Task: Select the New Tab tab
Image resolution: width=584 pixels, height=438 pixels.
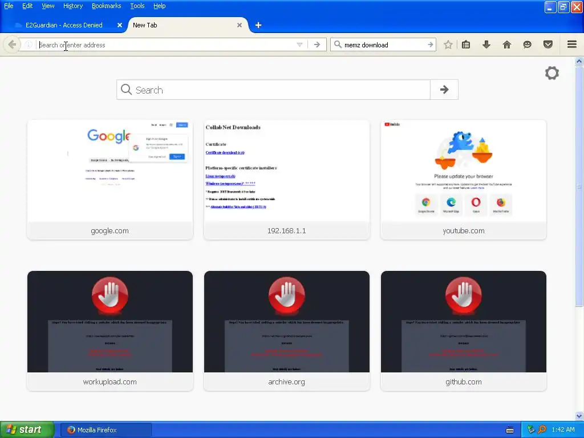Action: pyautogui.click(x=188, y=25)
